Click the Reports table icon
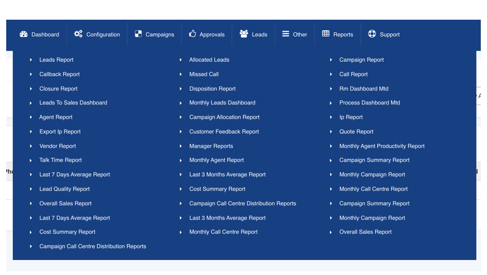This screenshot has height=275, width=487. [326, 34]
